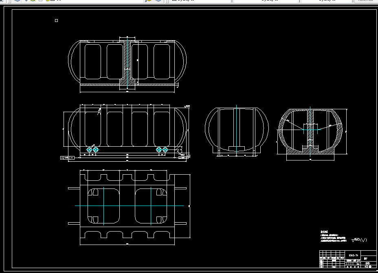Select the surface roughness symbol with parenthesized checkmark

(x=359, y=240)
